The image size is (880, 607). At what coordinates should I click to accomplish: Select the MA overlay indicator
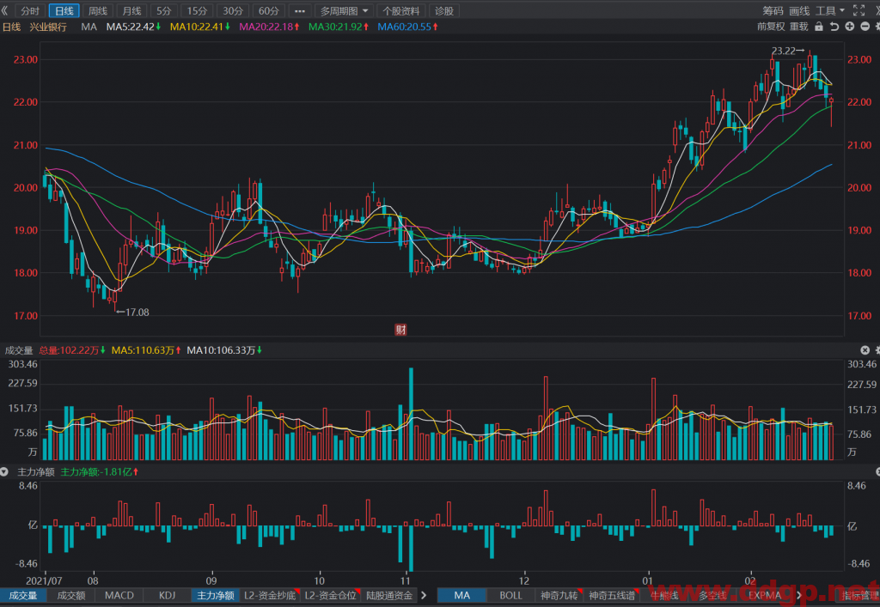[461, 595]
